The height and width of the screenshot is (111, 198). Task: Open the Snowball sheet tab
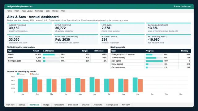pos(85,105)
